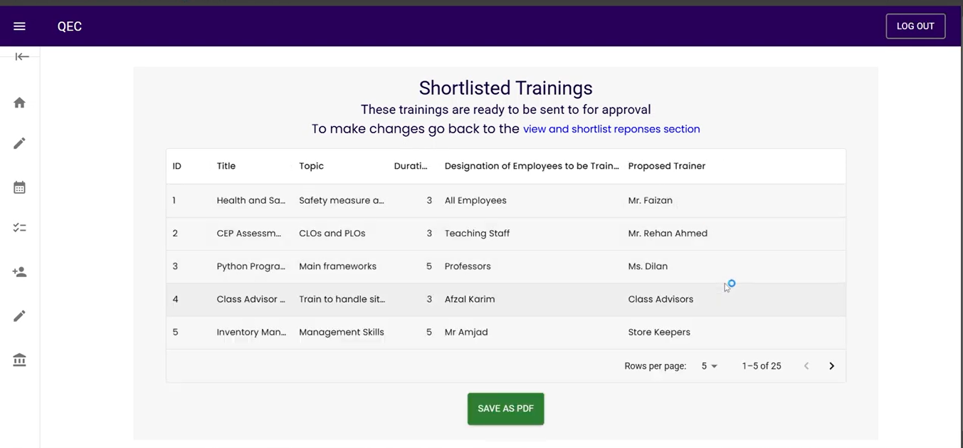This screenshot has width=963, height=448.
Task: Follow the view and shortlist responses section link
Action: tap(611, 130)
